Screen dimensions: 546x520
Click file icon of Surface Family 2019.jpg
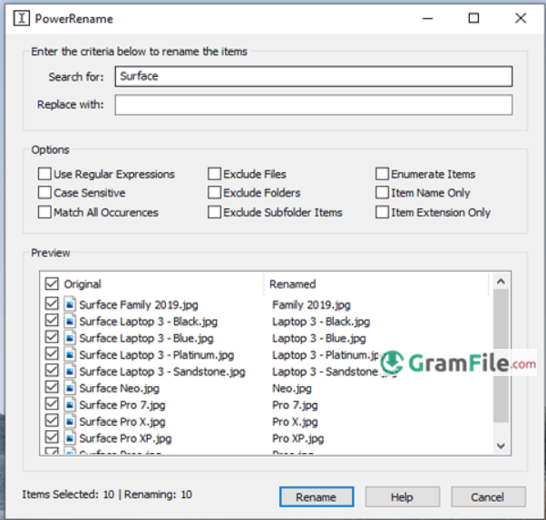click(x=70, y=304)
